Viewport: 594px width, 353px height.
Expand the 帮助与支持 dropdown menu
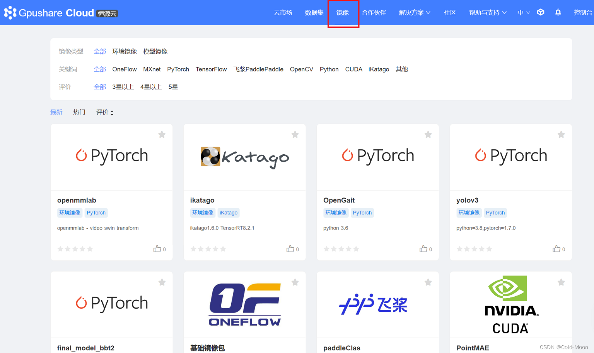pos(488,13)
